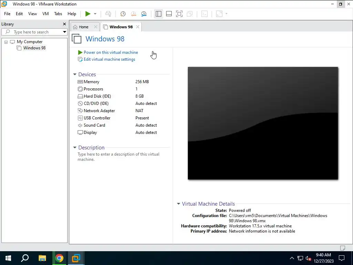Collapse the My Computer tree node

6,42
